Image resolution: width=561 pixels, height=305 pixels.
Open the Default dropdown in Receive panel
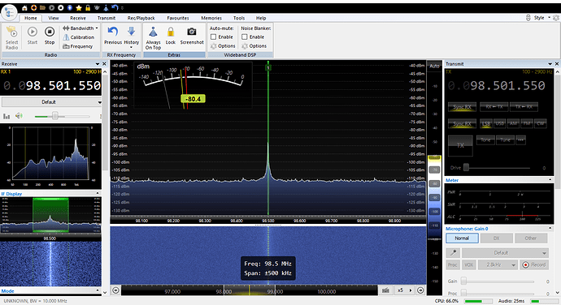pos(51,101)
